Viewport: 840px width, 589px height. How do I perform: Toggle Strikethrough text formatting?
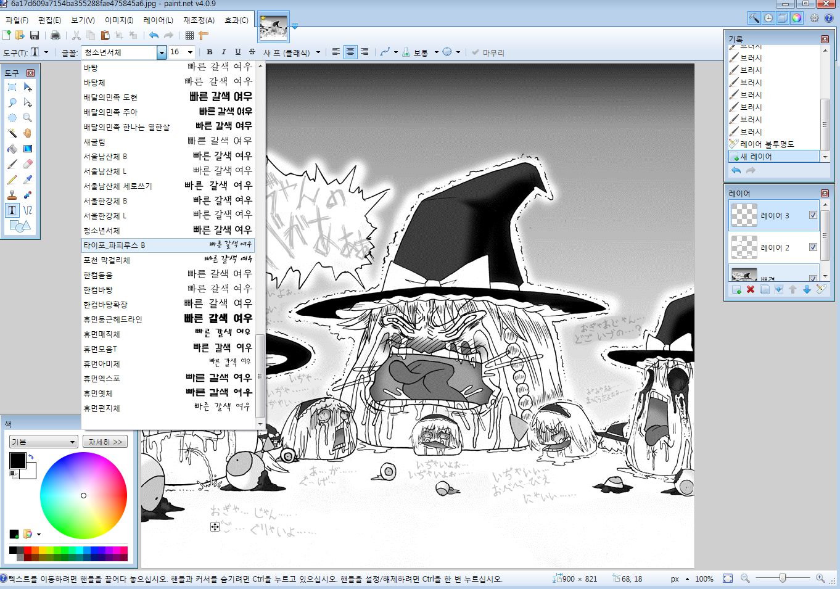252,52
